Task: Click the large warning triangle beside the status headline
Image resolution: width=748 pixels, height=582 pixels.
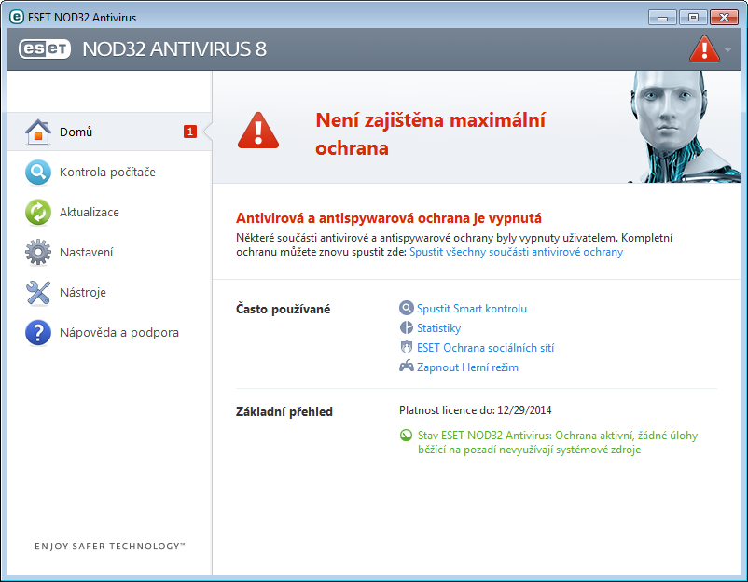Action: point(258,131)
